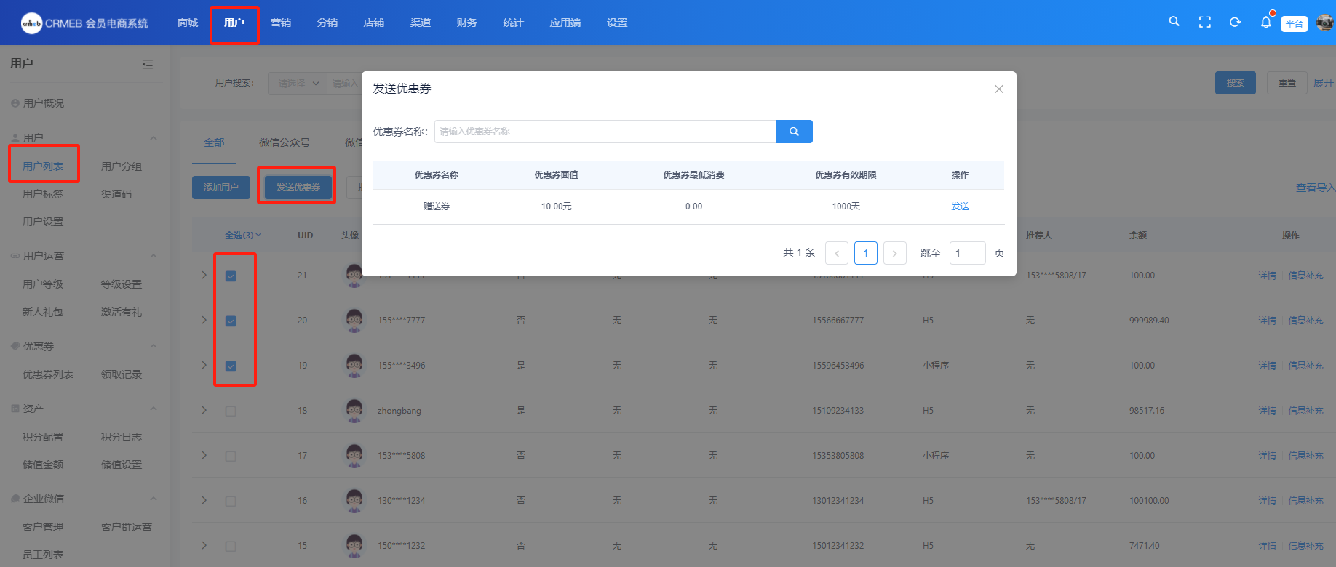Click the search magnifier icon in top bar
The width and height of the screenshot is (1336, 567).
click(1174, 22)
